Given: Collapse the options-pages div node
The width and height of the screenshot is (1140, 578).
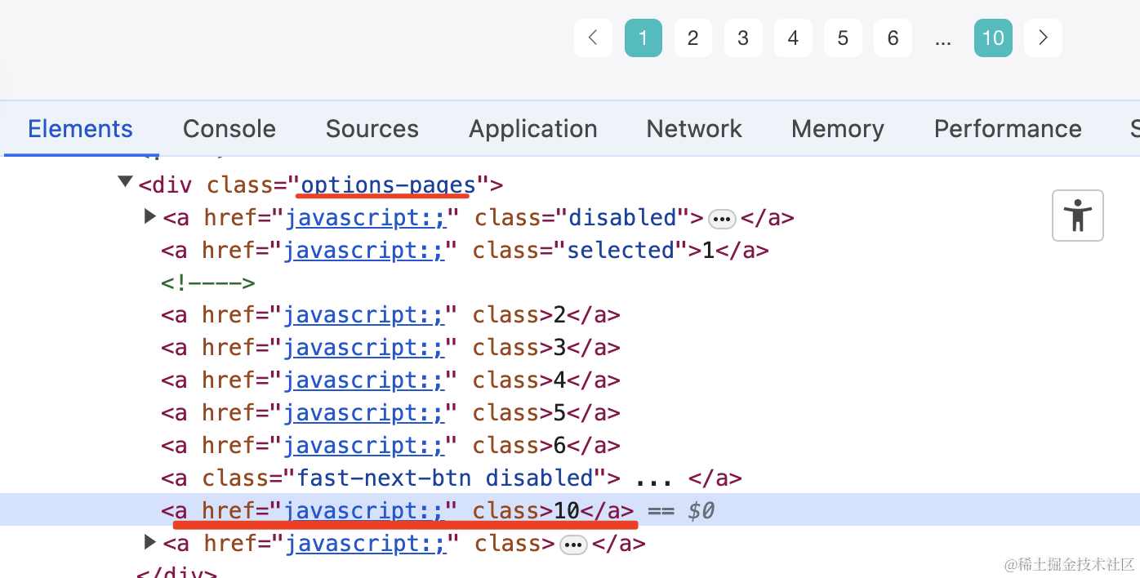Looking at the screenshot, I should (x=125, y=182).
